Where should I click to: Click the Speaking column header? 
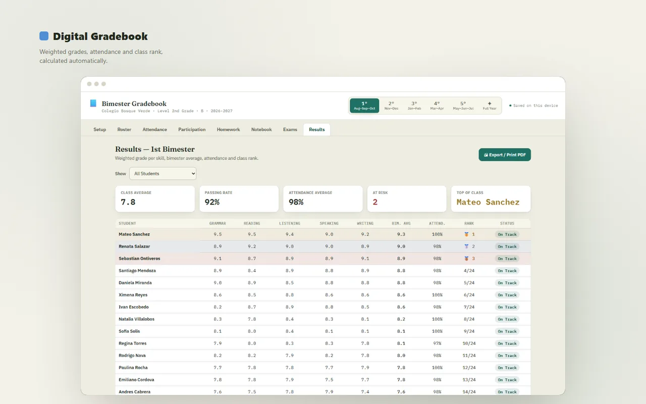[x=329, y=223]
